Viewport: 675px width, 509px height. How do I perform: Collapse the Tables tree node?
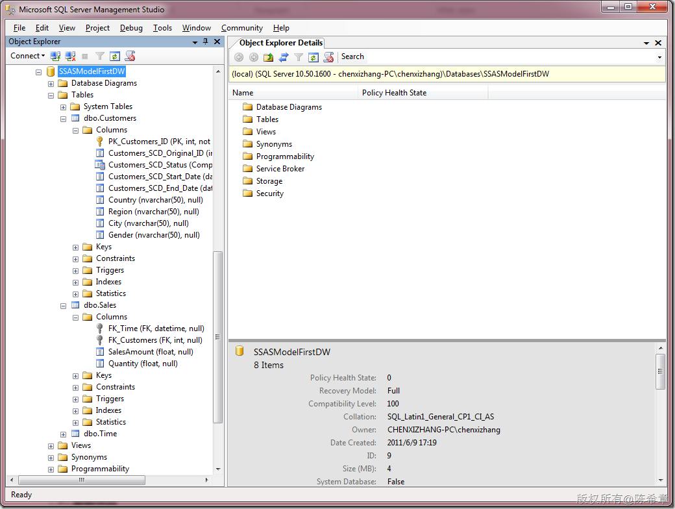[x=51, y=95]
